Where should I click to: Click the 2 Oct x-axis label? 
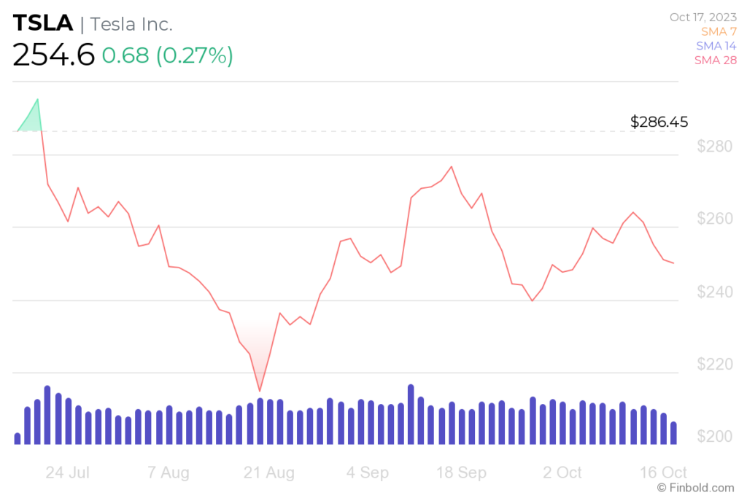point(562,472)
